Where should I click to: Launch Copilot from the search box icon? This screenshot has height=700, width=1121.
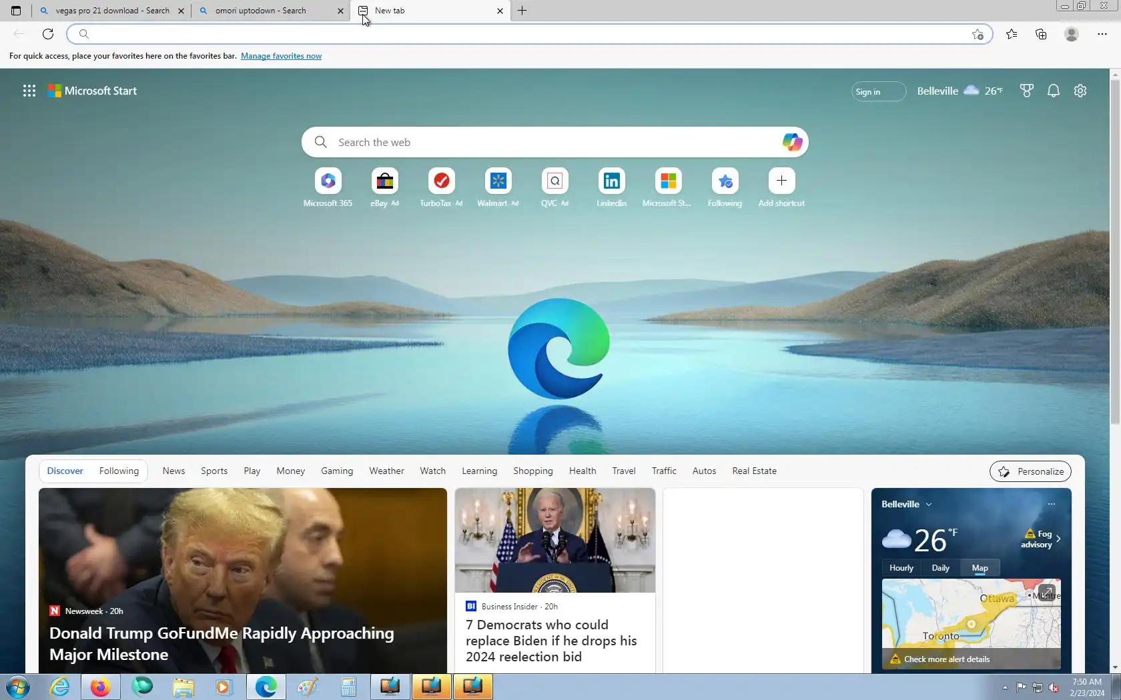792,142
